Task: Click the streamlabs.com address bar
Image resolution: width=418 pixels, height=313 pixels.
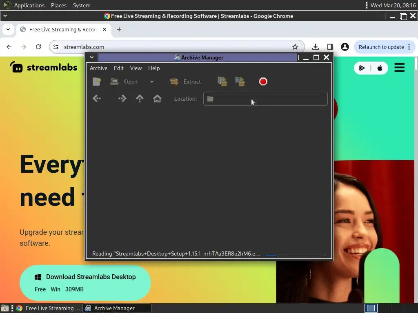Action: coord(176,47)
